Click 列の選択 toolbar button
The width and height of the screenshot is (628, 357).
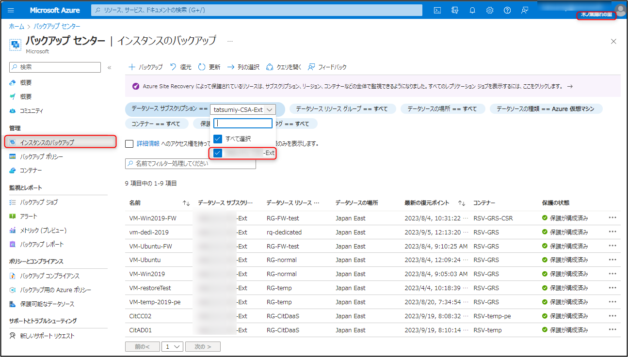point(243,67)
